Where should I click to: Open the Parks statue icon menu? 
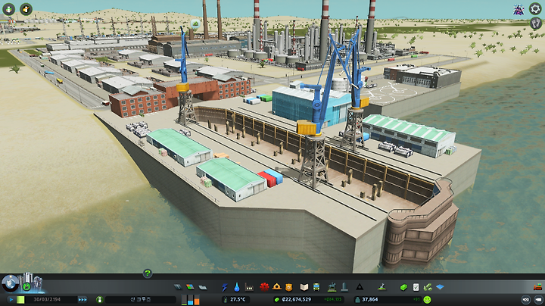(332, 287)
